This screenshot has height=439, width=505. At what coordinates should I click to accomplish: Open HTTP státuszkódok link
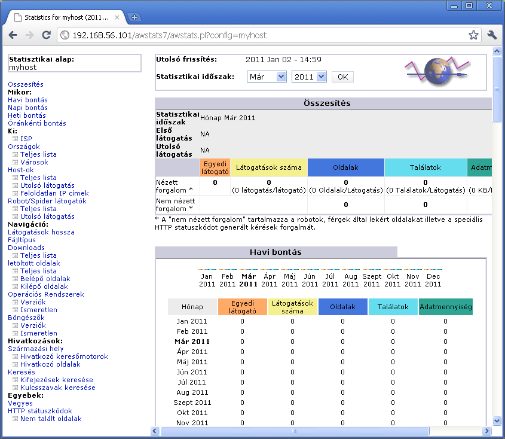(x=40, y=411)
